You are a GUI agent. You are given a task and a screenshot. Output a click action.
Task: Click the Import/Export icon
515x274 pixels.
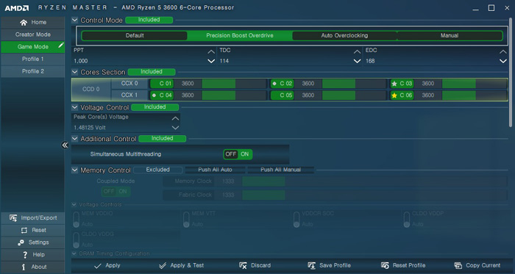(x=13, y=218)
